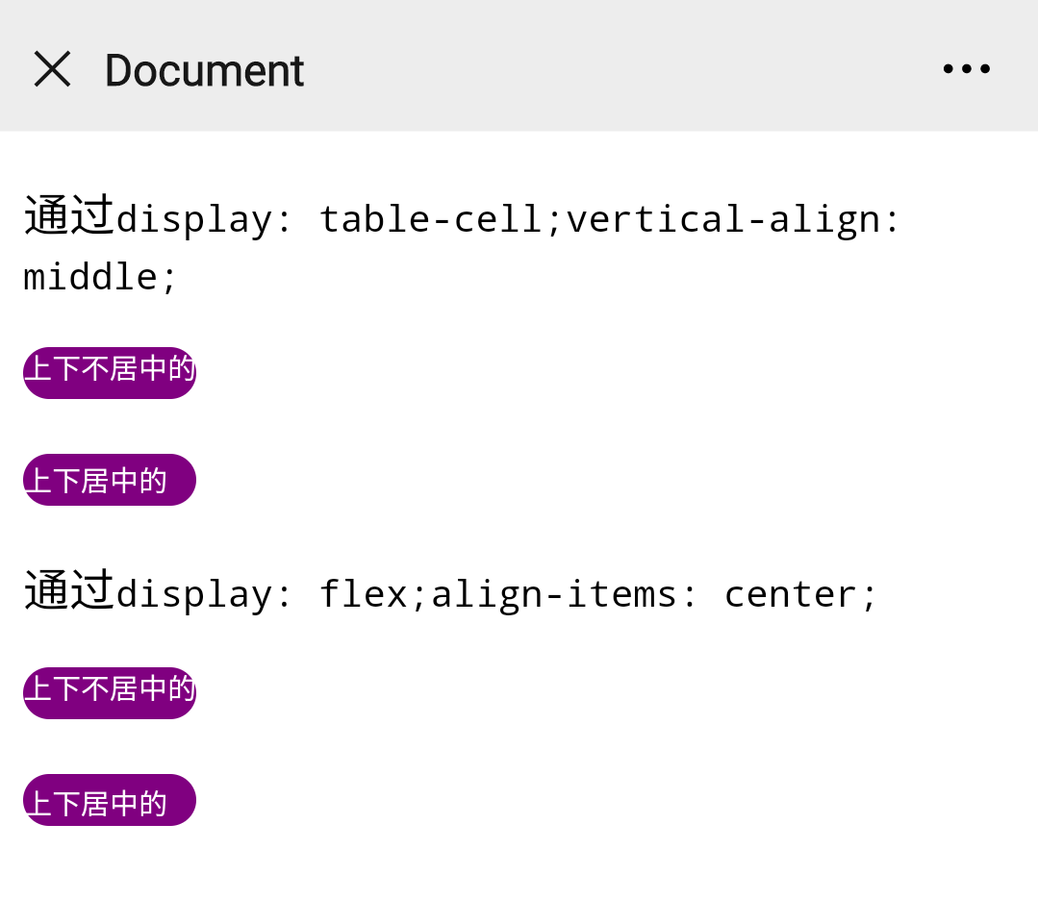Click 上下不居中的 pill under flex heading

[x=110, y=692]
